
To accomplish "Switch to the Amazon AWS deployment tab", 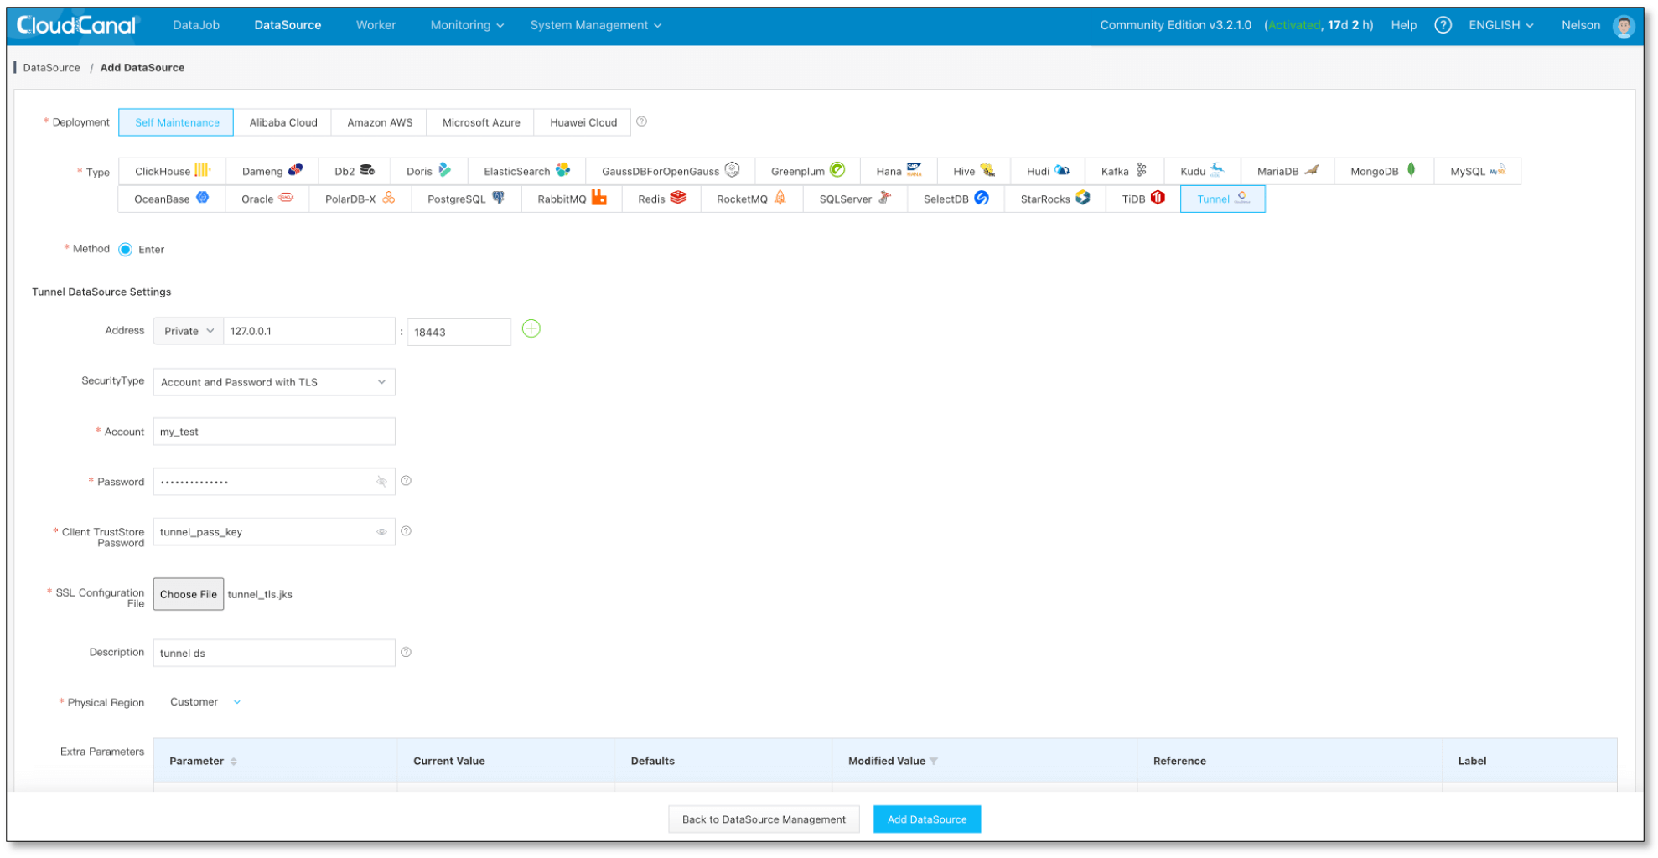I will pyautogui.click(x=380, y=122).
